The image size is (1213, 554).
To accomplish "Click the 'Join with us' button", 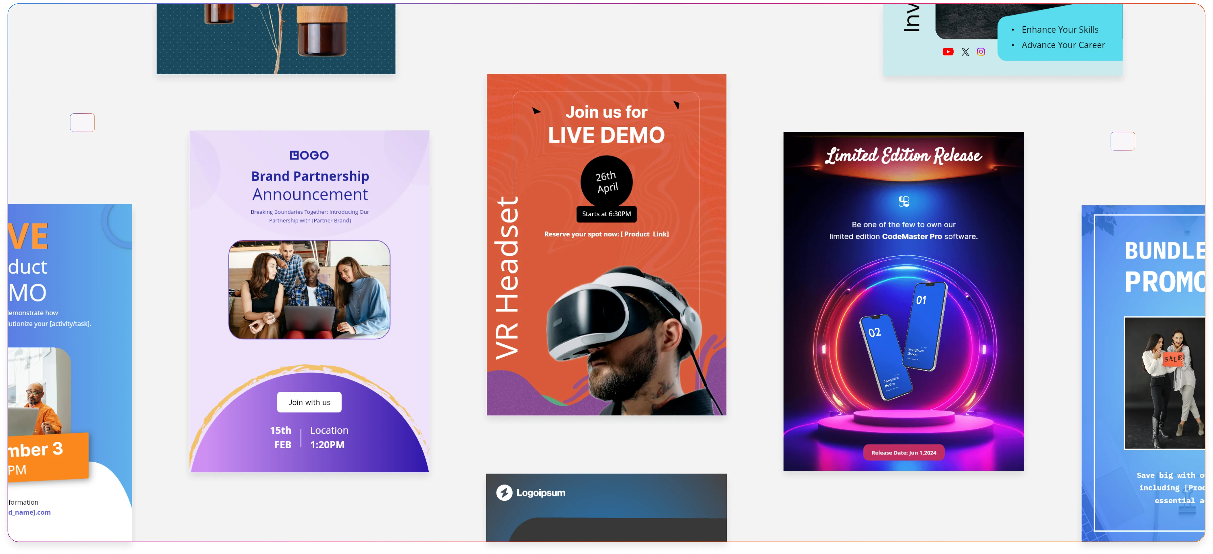I will tap(309, 402).
